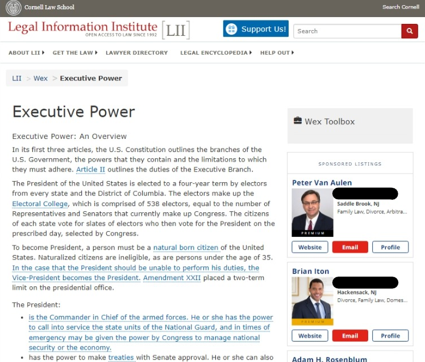
Task: Expand the GET THE LAW menu
Action: 75,53
